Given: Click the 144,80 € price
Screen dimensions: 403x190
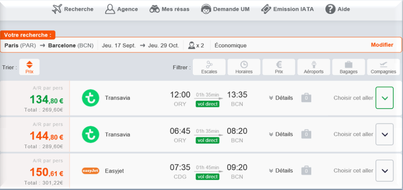Looking at the screenshot, I should (x=47, y=136).
